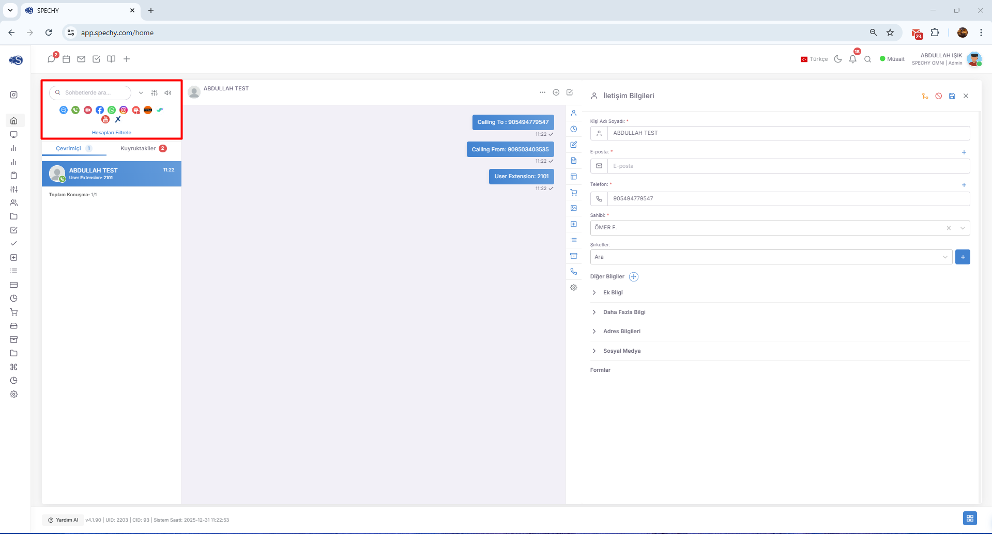Click the orange merge icon in İletişim Bilgileri
This screenshot has width=992, height=534.
pyautogui.click(x=925, y=96)
